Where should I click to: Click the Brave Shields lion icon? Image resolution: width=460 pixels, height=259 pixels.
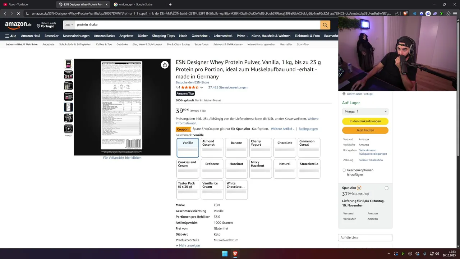pos(405,13)
